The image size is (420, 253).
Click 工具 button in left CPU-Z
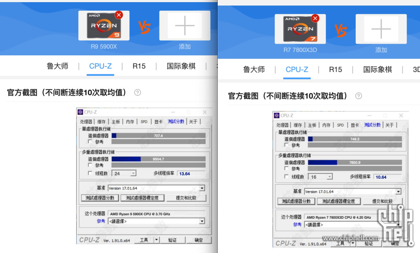pos(144,240)
